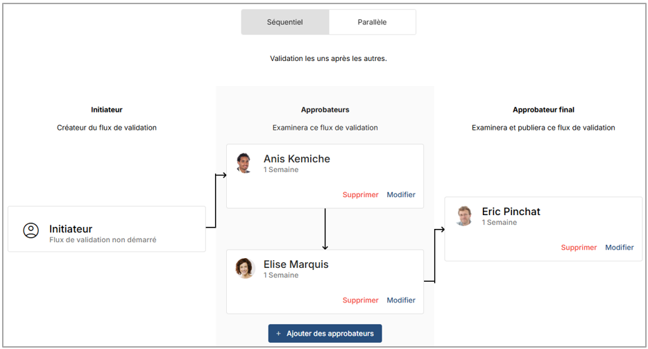Click the Eric Pinchat name label
Viewport: 648px width, 349px height.
pos(511,212)
